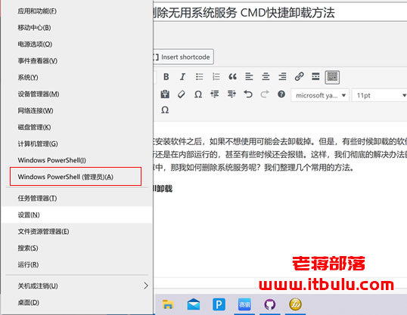Select 搜索(S) menu entry
This screenshot has height=315, width=407.
click(x=77, y=248)
